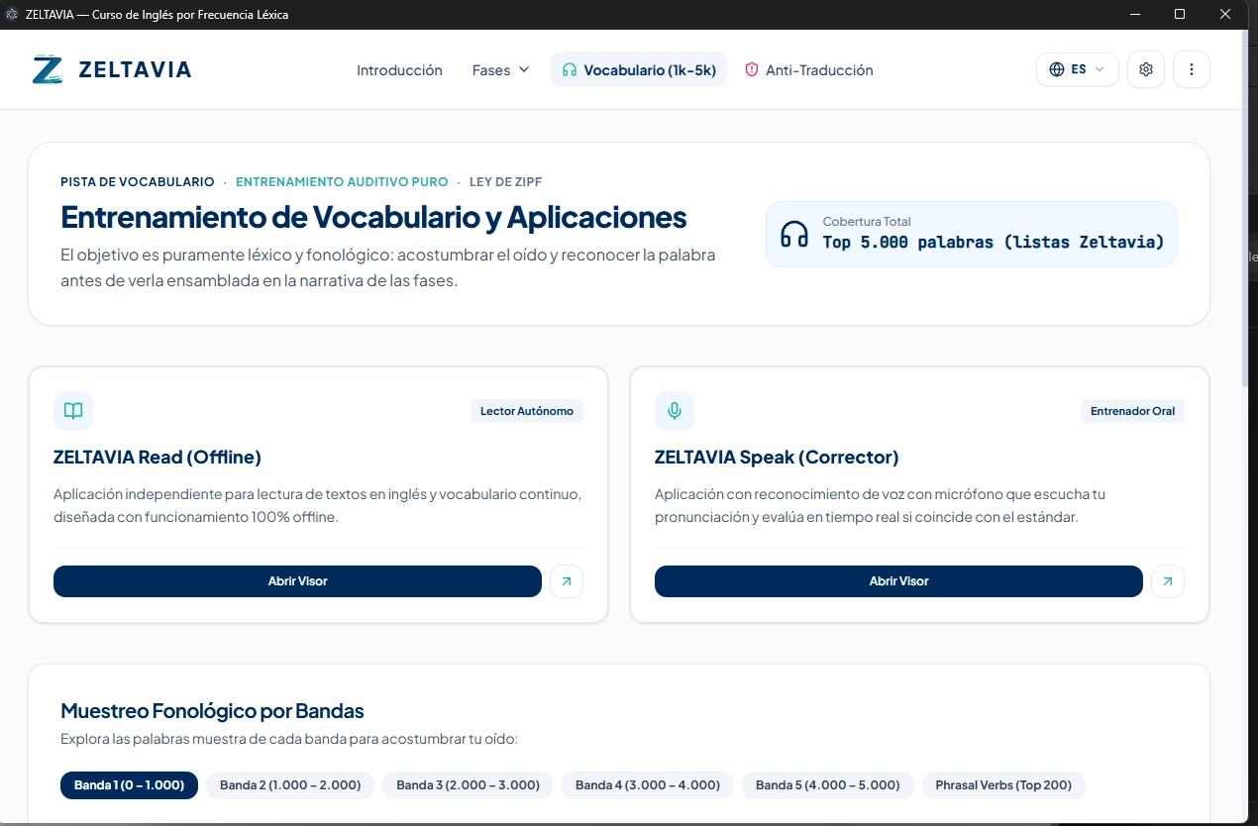Open the ES language selector
The width and height of the screenshot is (1258, 826).
click(x=1078, y=69)
